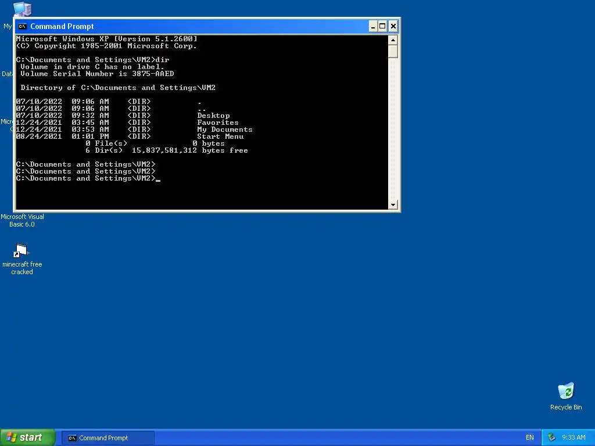The image size is (595, 446).
Task: Click the 'Volume Serial Number is 3875-AAED' line
Action: click(97, 74)
